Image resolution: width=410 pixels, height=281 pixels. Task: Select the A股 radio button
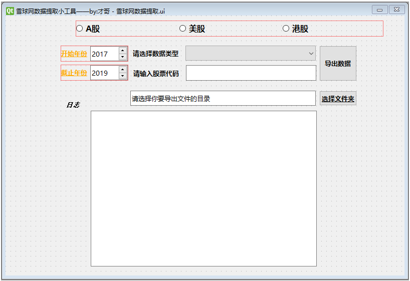(x=80, y=28)
